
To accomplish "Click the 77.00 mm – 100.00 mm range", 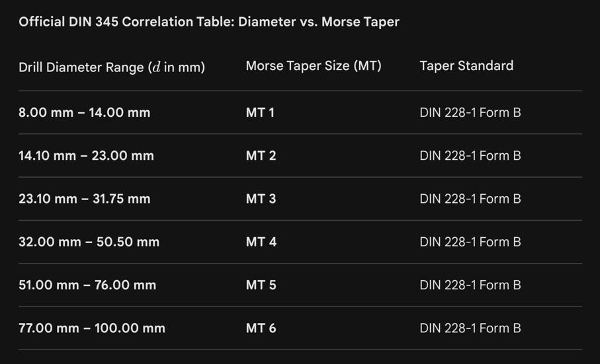I will click(x=92, y=328).
